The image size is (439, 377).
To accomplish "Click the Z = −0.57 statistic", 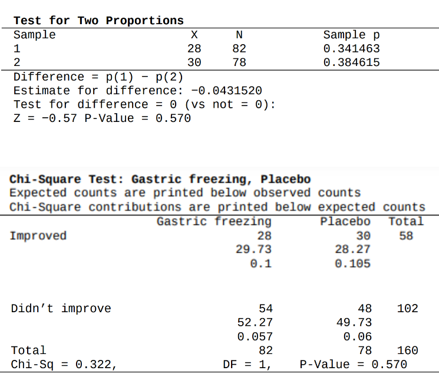I will 46,118.
